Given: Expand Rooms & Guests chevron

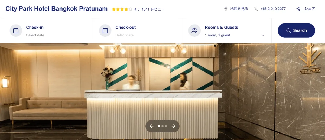Looking at the screenshot, I should (263, 35).
